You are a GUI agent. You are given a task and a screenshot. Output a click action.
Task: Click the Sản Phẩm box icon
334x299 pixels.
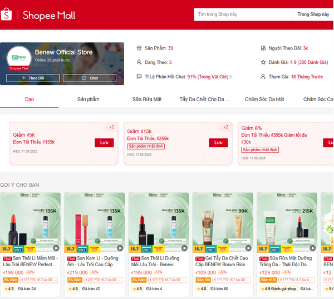pos(139,48)
